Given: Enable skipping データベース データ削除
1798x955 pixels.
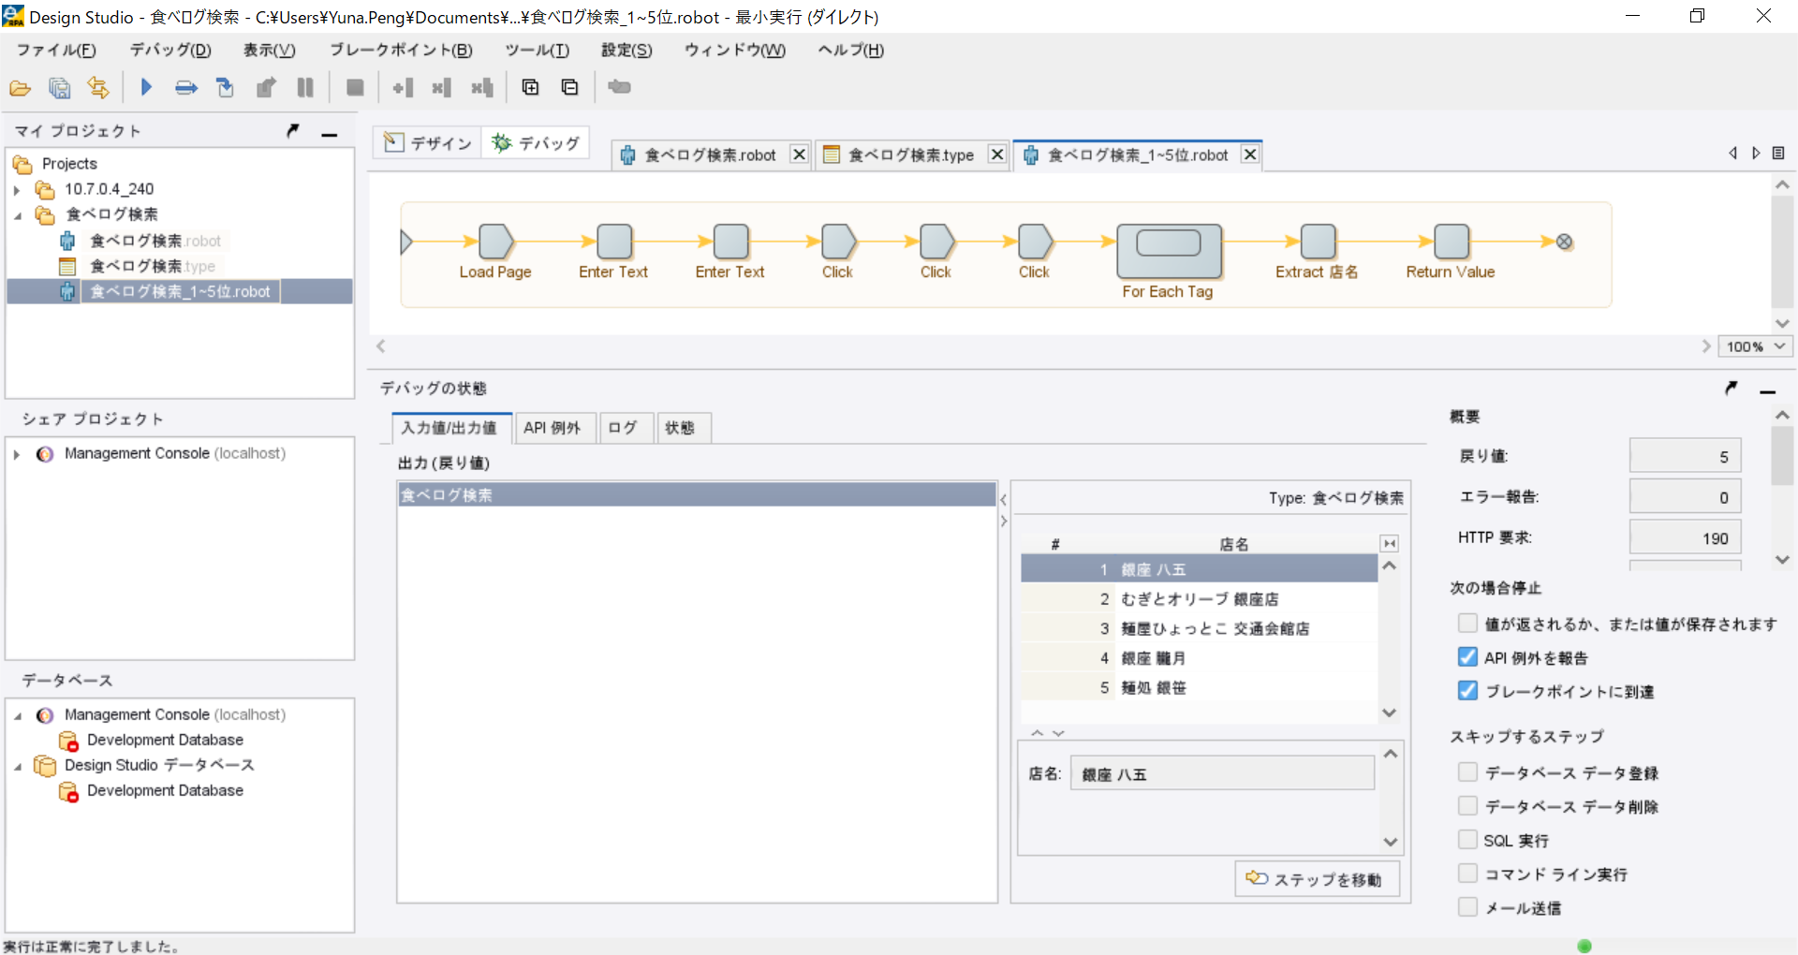Looking at the screenshot, I should pyautogui.click(x=1467, y=806).
